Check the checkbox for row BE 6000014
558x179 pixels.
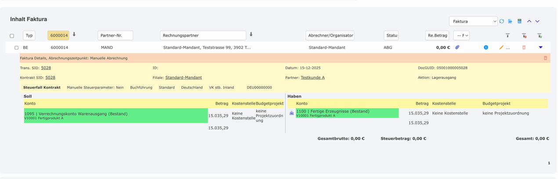coord(16,48)
